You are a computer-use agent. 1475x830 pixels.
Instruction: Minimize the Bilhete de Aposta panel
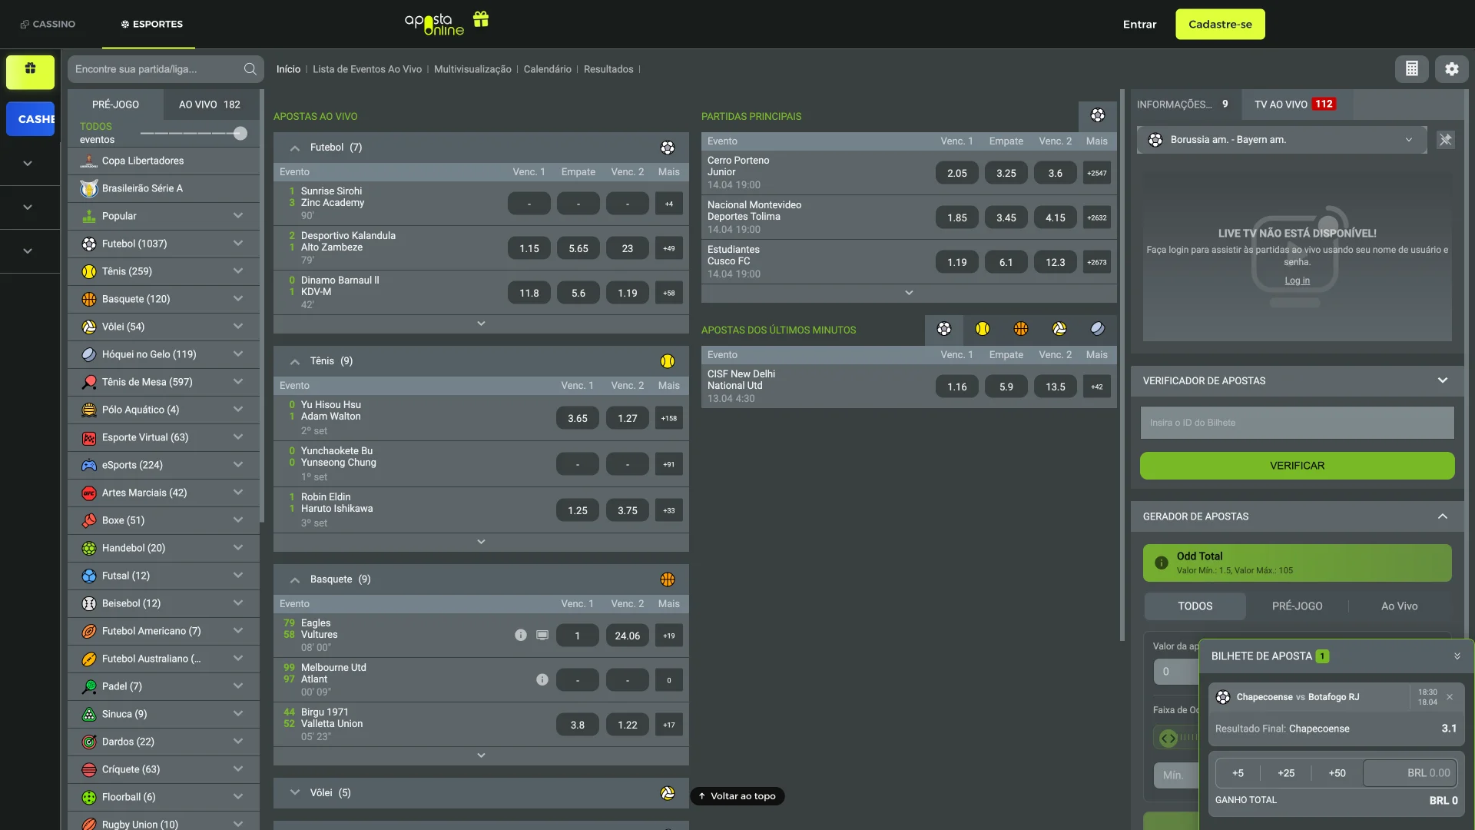1457,656
